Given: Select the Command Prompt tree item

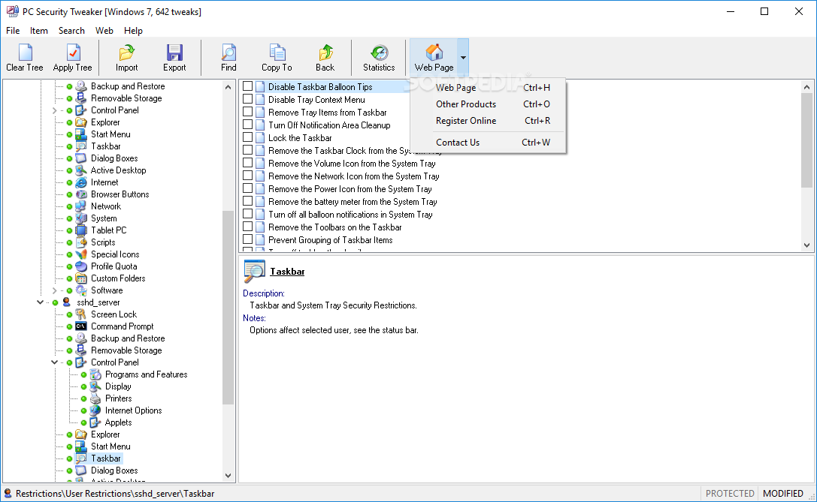Looking at the screenshot, I should [x=122, y=326].
